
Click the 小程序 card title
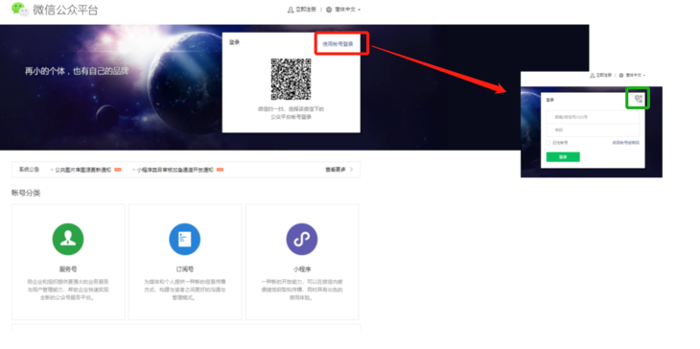(x=302, y=269)
